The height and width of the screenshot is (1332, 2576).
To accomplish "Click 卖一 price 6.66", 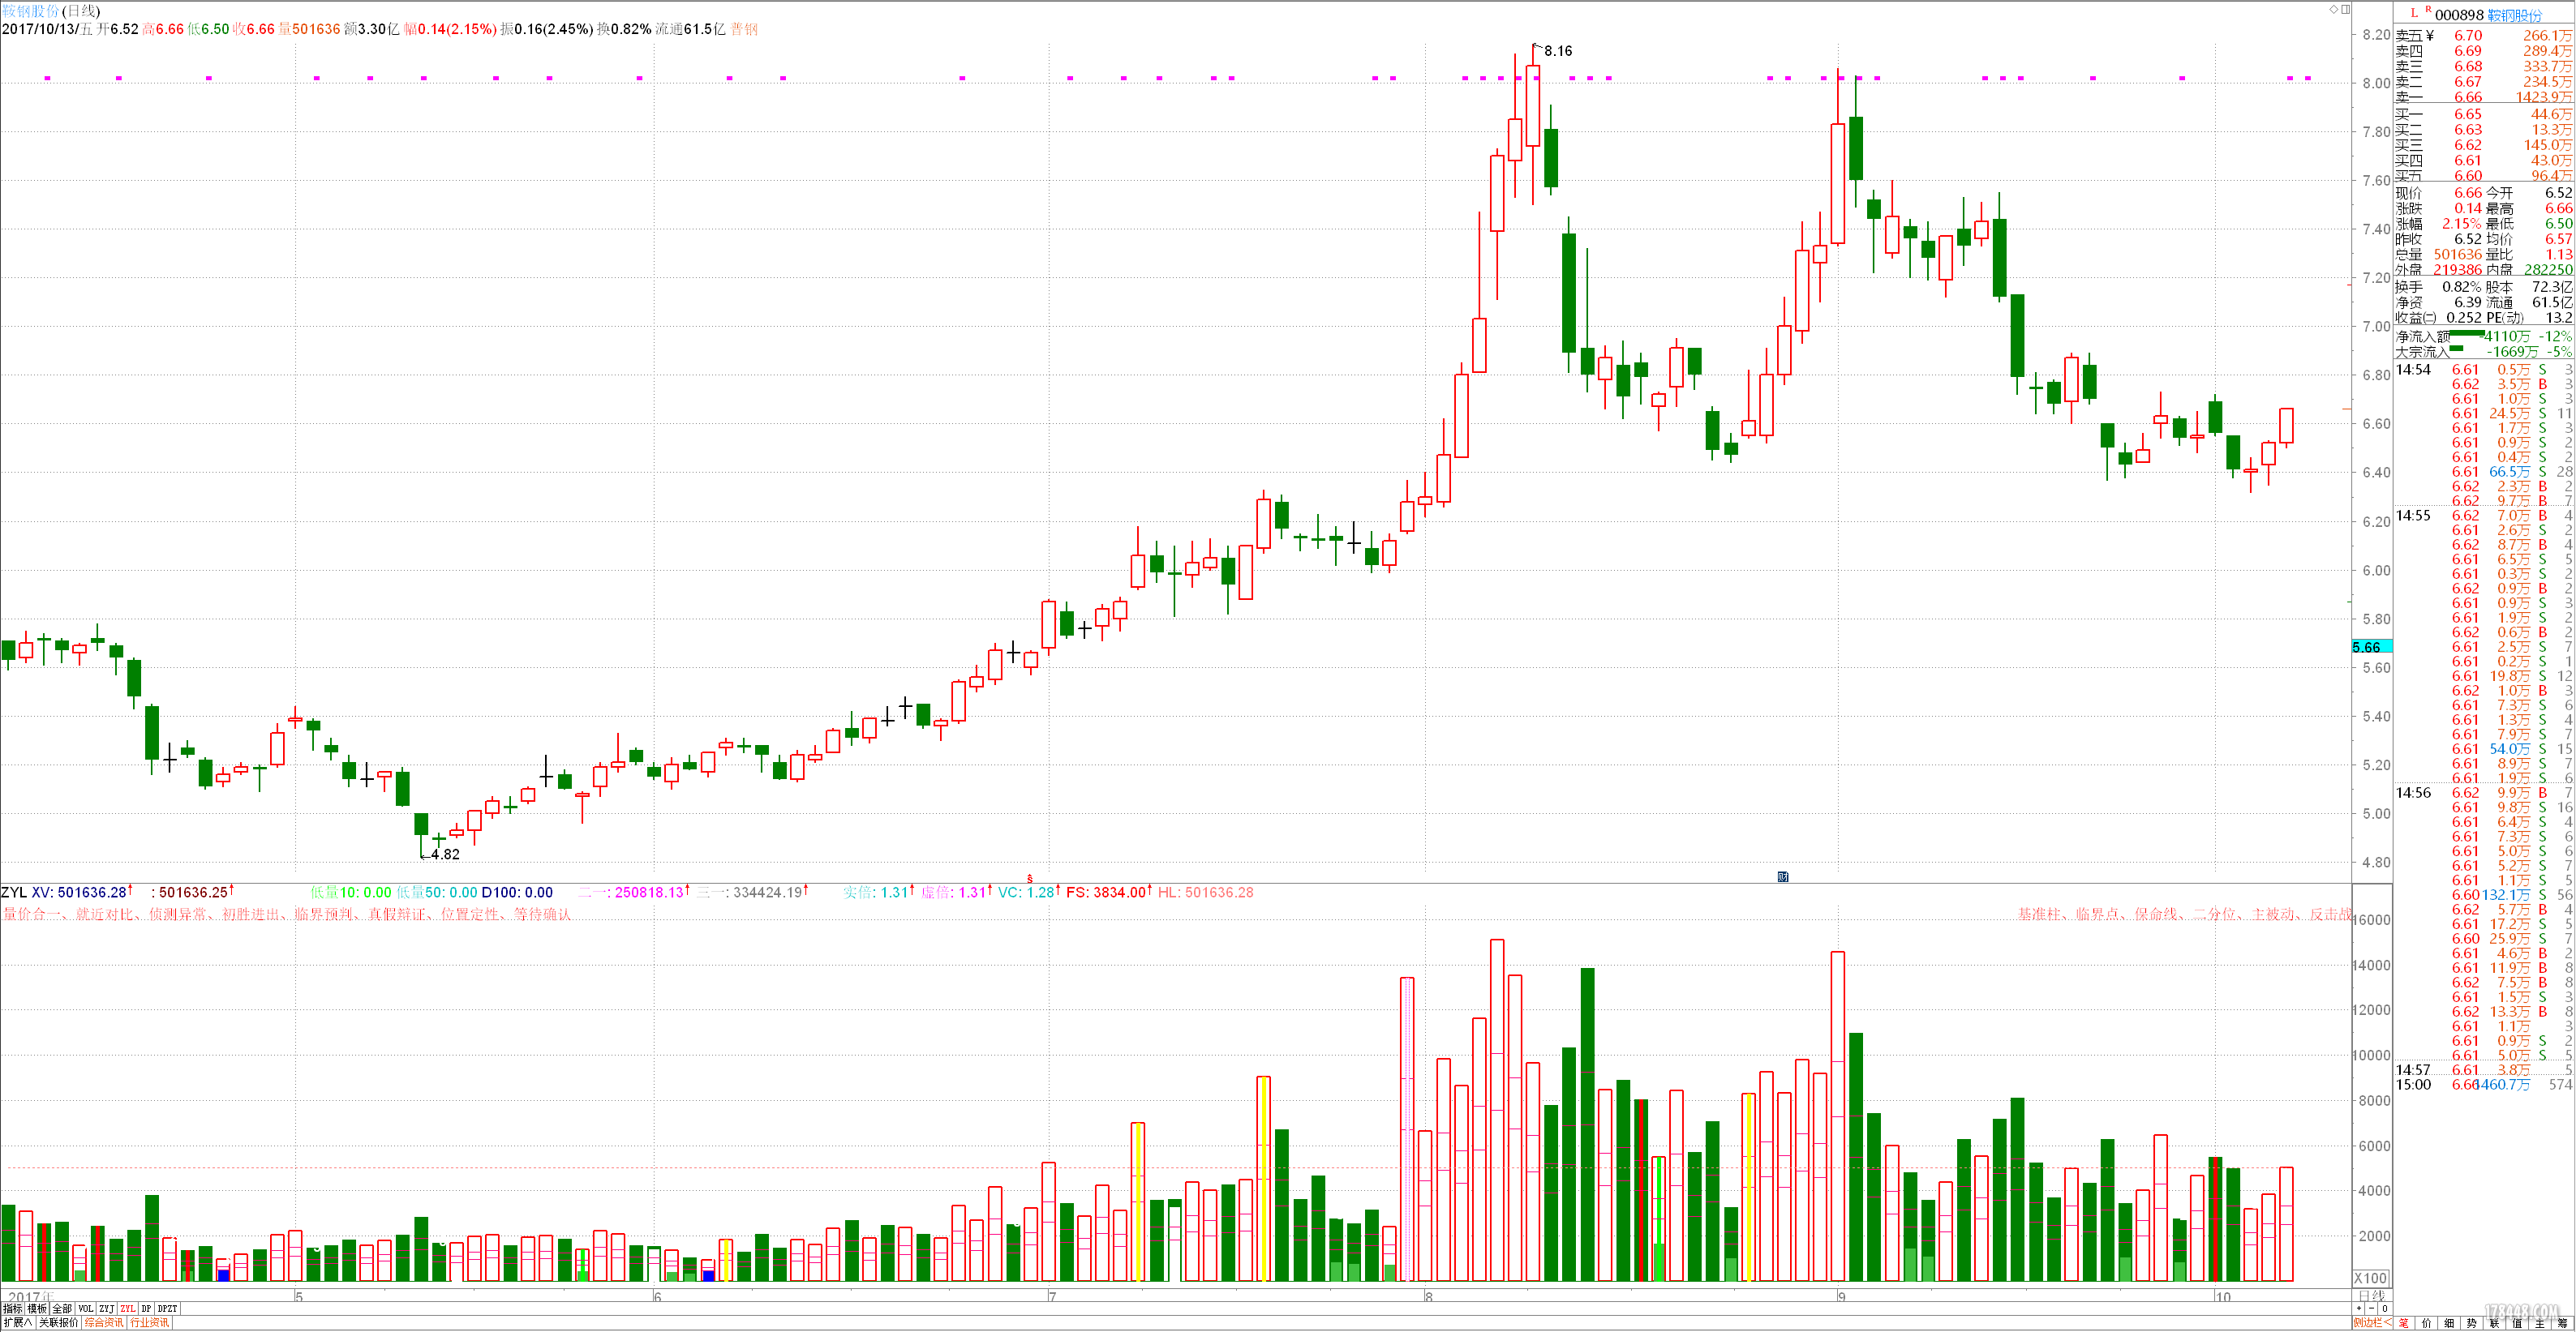I will 2468,97.
